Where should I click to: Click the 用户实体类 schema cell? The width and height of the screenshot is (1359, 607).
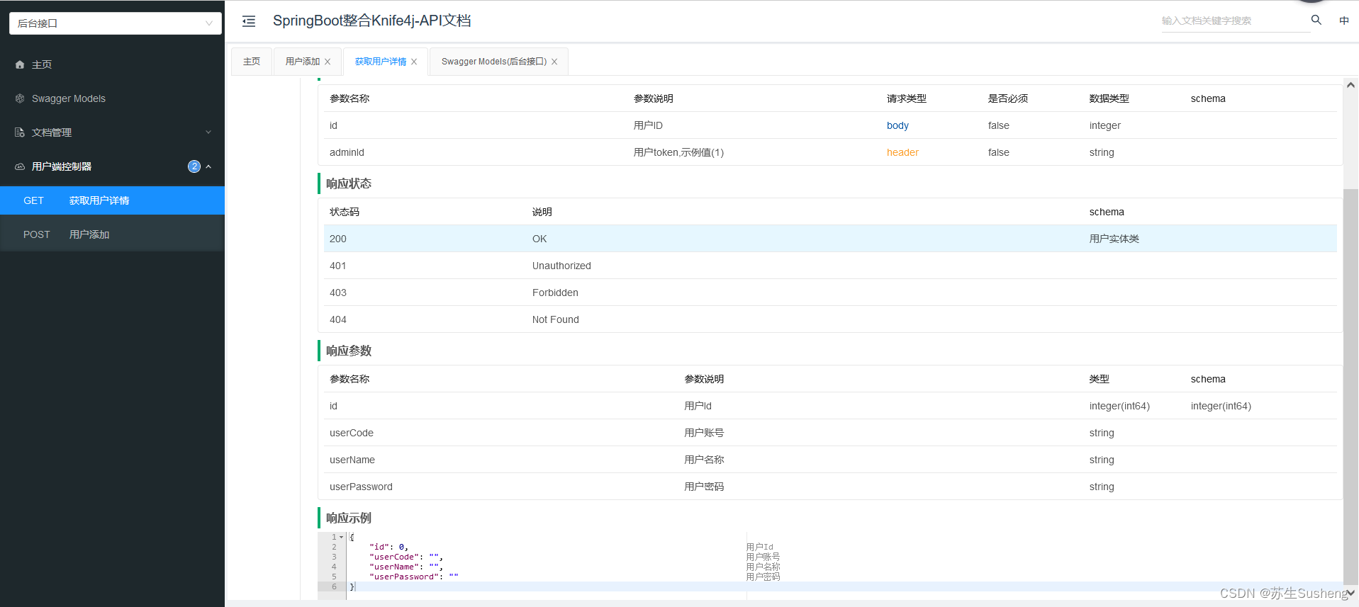click(x=1114, y=239)
